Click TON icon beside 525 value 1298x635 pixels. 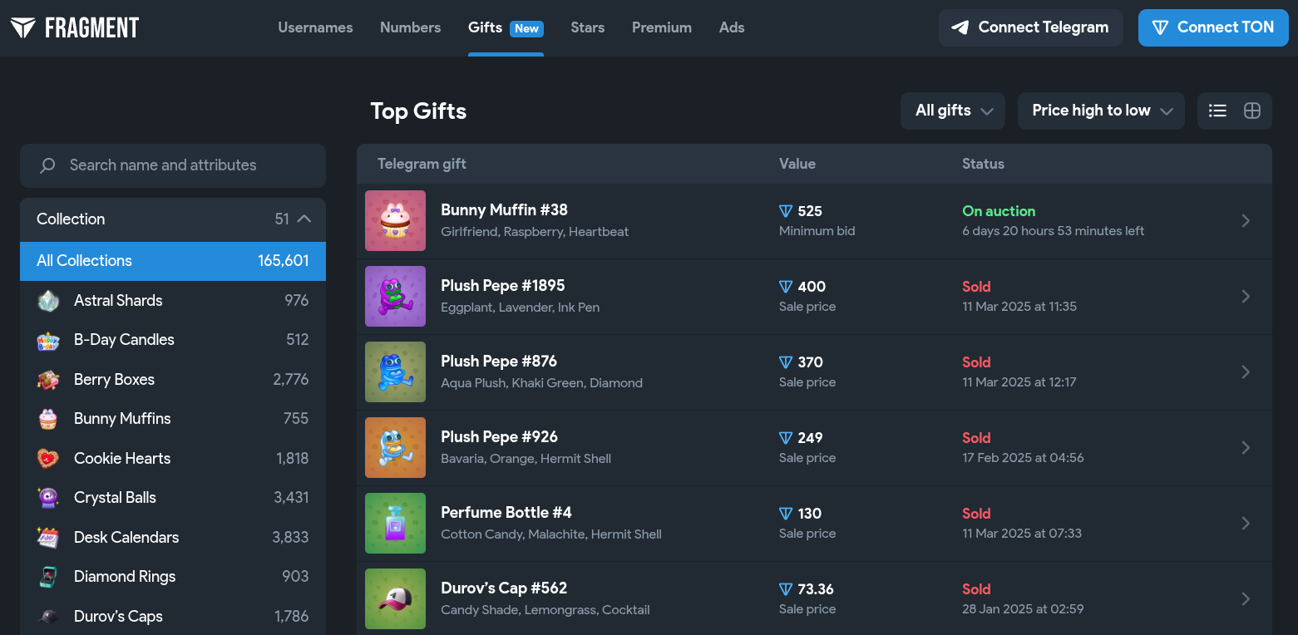click(786, 211)
